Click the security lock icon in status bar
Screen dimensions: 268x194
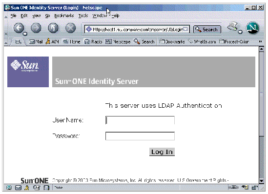click(x=255, y=187)
